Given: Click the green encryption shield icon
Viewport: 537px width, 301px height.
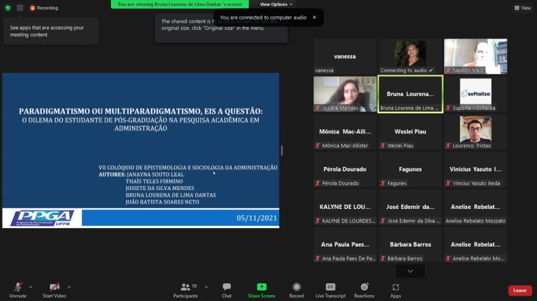Looking at the screenshot, I should [7, 8].
